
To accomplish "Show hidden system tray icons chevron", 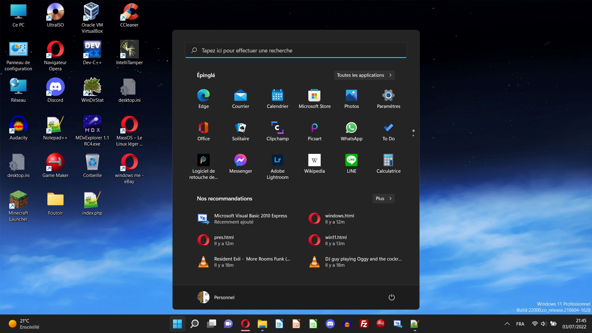I will (x=507, y=324).
